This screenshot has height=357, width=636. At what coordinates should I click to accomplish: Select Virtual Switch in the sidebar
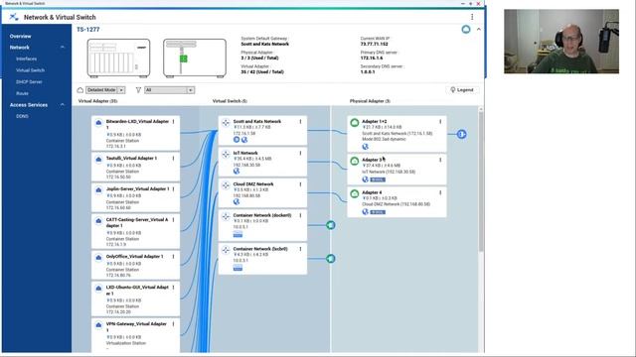click(30, 70)
